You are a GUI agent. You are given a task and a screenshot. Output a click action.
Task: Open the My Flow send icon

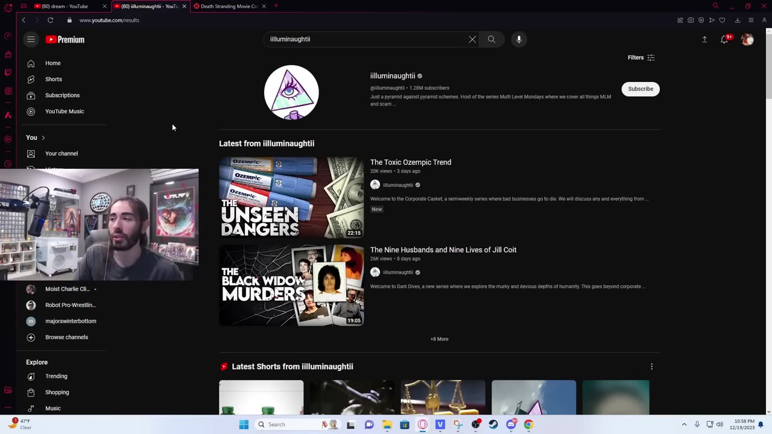pos(712,20)
